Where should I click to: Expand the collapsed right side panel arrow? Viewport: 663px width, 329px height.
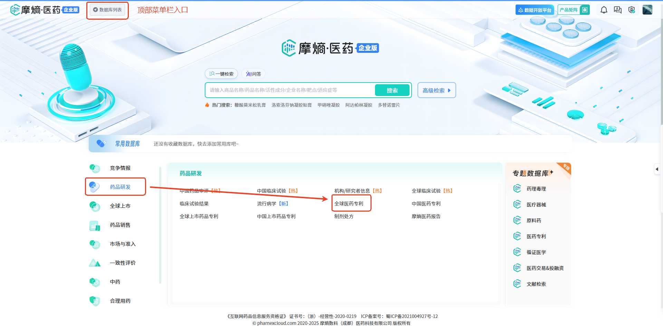[x=657, y=169]
